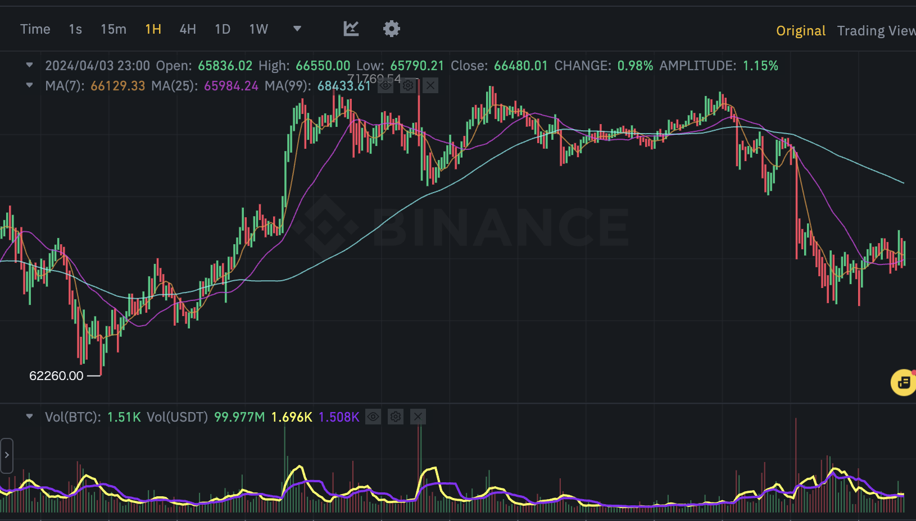Switch to Original chart view
This screenshot has height=521, width=916.
[801, 31]
